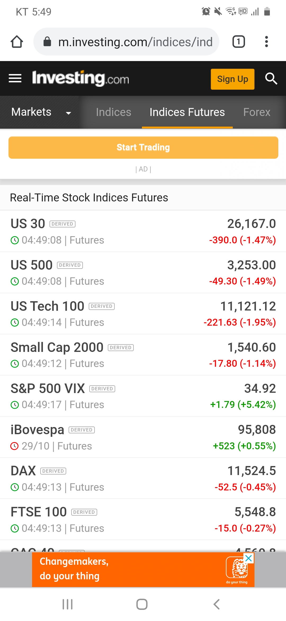Open the Chrome three-dot menu
This screenshot has width=286, height=621.
click(x=266, y=42)
